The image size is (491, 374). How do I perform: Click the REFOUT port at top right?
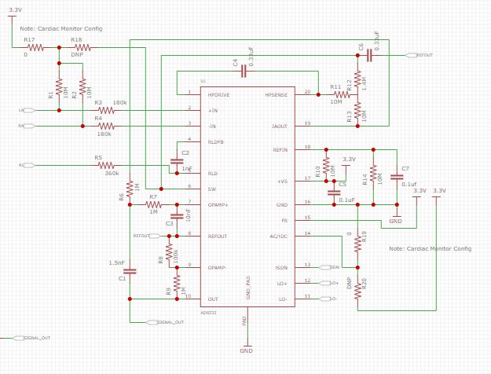(x=419, y=55)
